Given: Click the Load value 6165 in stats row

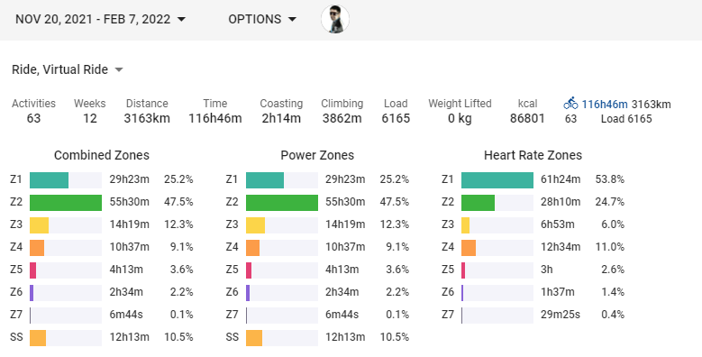Looking at the screenshot, I should tap(396, 118).
